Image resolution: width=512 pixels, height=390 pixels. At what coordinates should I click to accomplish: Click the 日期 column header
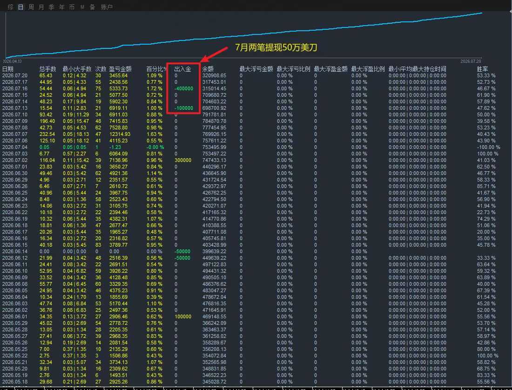coord(8,69)
